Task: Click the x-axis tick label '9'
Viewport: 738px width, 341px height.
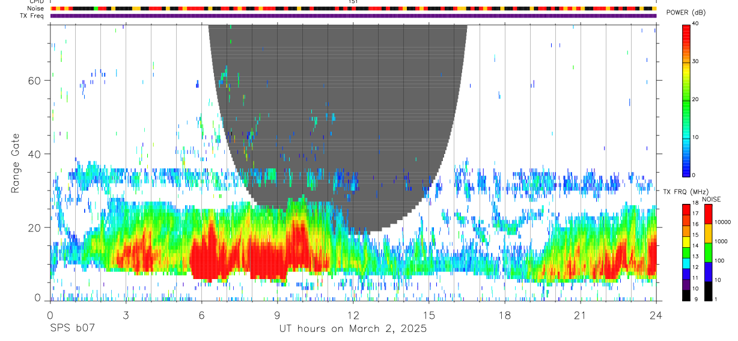Action: [x=278, y=315]
